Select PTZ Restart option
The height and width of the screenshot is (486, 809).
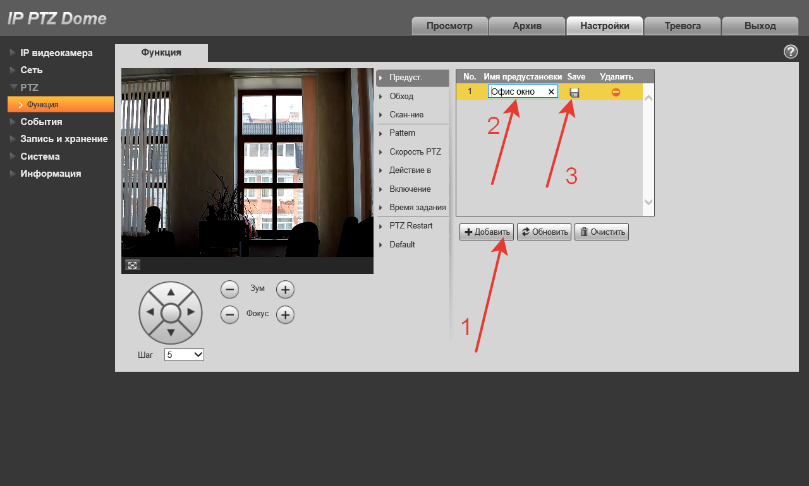pos(412,226)
